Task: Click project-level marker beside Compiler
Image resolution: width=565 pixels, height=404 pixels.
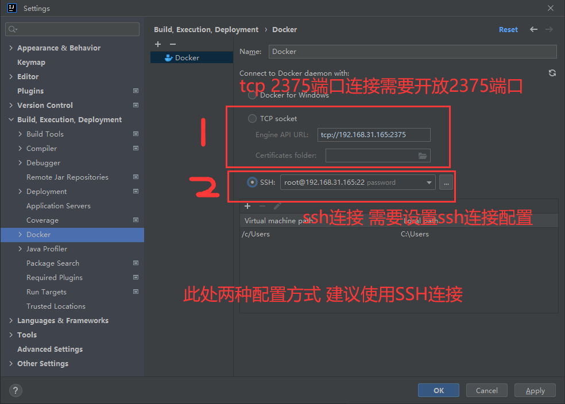Action: pyautogui.click(x=136, y=148)
